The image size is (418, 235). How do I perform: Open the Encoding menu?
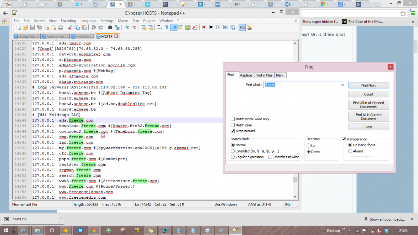(x=68, y=21)
